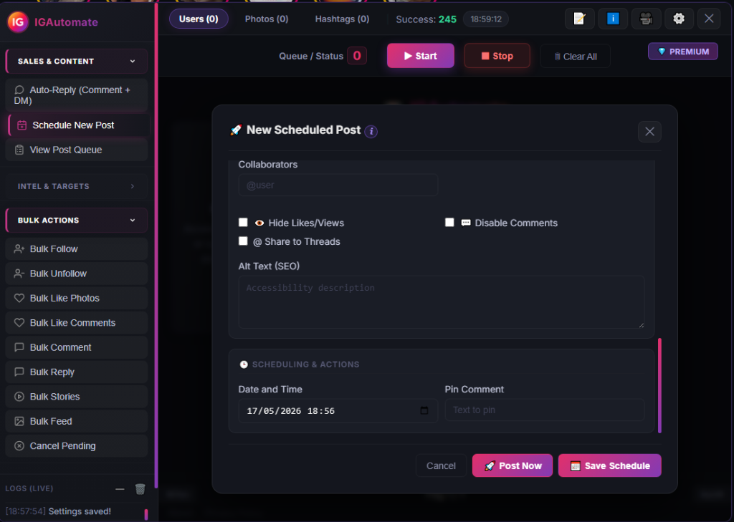Click the Start button
This screenshot has width=734, height=522.
click(x=420, y=56)
